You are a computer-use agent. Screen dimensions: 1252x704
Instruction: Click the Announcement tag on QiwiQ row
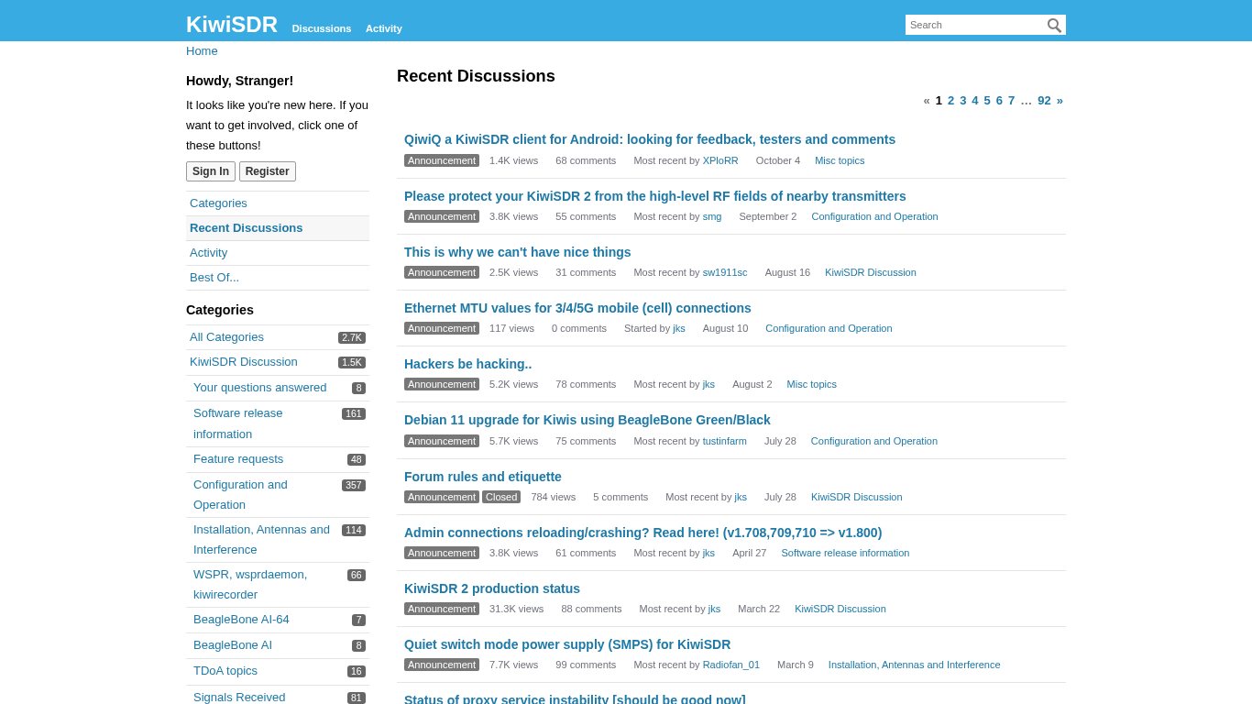[442, 160]
